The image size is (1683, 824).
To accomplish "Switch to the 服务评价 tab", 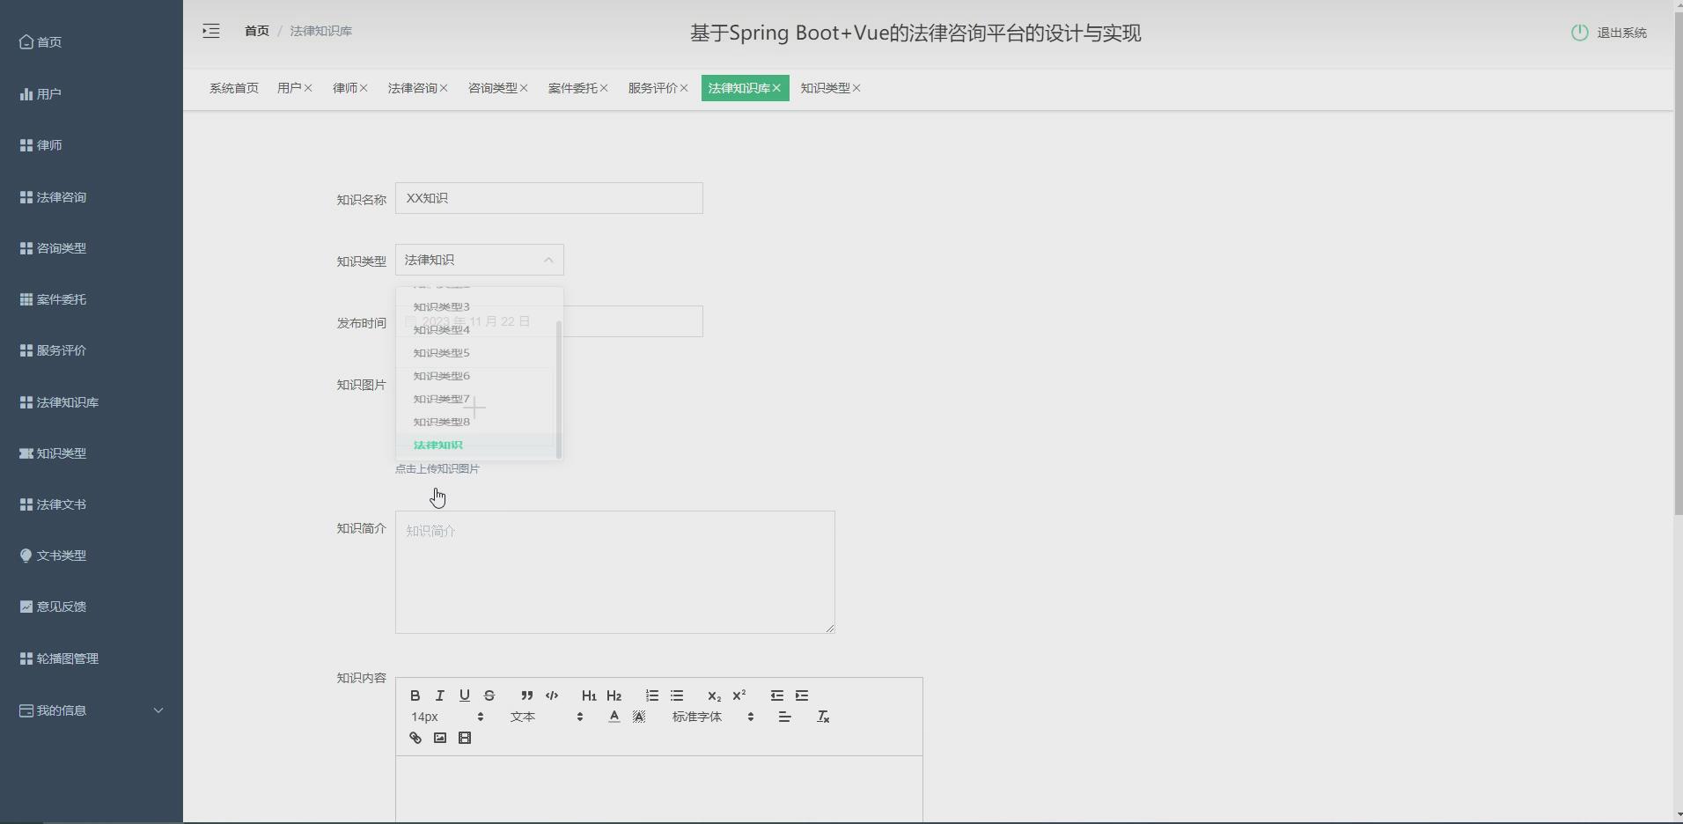I will coord(653,88).
